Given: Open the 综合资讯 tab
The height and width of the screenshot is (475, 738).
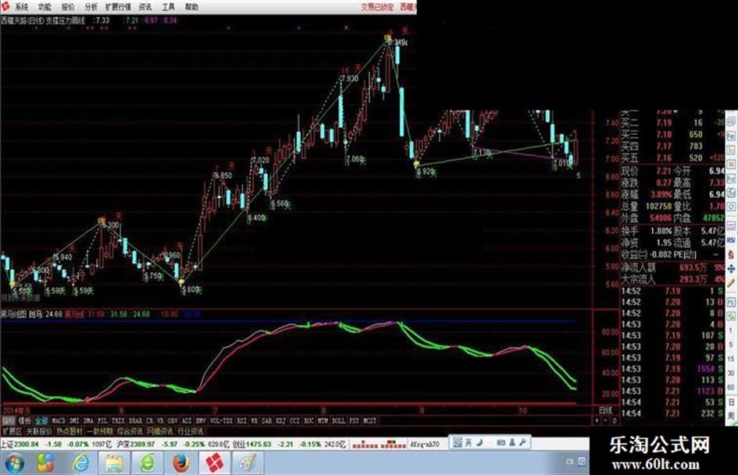Looking at the screenshot, I should click(130, 431).
